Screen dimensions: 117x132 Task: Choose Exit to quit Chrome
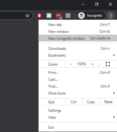pos(78,127)
